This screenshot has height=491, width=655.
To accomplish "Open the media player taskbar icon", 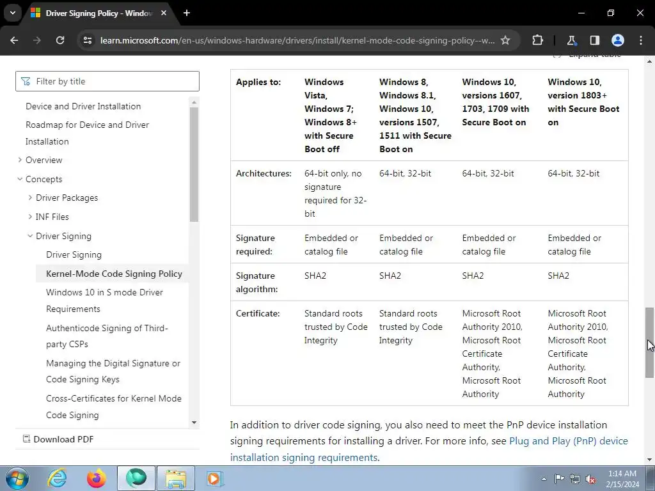I will 216,478.
